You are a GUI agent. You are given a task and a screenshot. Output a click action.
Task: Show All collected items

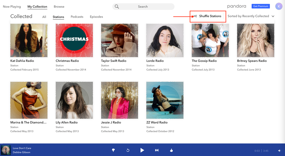click(x=44, y=17)
